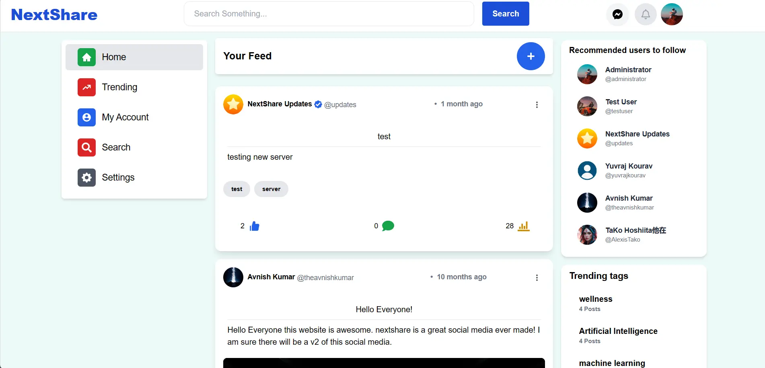
Task: View stats via the bar chart icon
Action: tap(523, 226)
